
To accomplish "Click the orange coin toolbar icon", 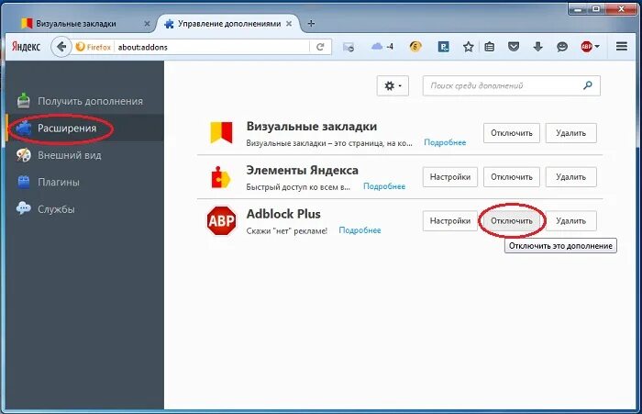I will click(x=415, y=47).
